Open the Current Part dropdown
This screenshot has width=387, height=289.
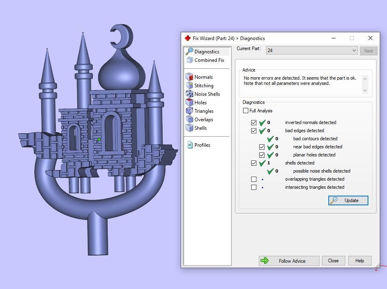pyautogui.click(x=312, y=51)
